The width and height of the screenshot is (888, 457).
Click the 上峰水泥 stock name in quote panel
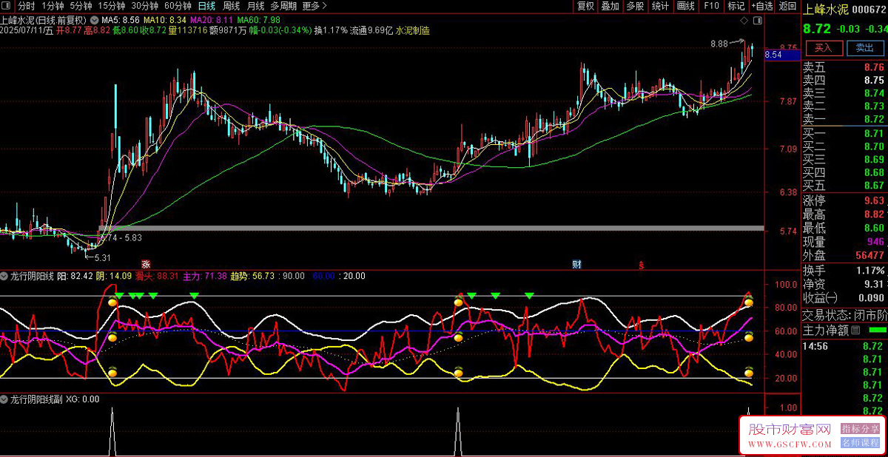tap(826, 10)
